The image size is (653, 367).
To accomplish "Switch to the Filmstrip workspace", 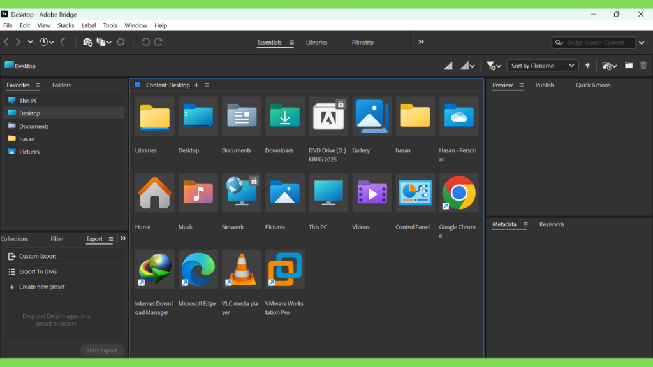I will click(x=362, y=43).
